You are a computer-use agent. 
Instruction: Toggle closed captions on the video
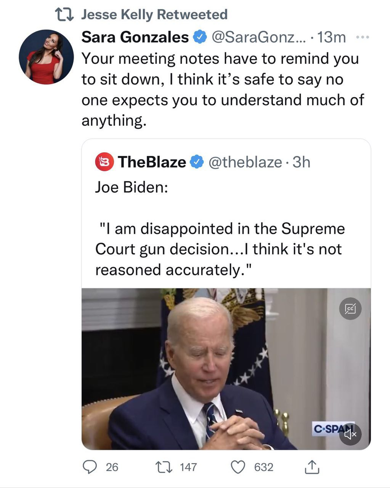coord(351,309)
